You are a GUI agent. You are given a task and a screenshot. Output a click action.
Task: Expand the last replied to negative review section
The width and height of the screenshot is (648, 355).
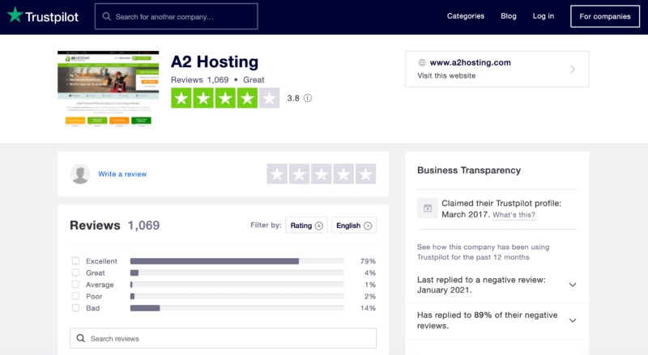[573, 285]
